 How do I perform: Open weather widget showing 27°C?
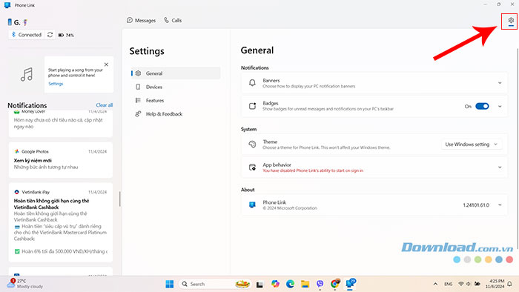(x=25, y=283)
